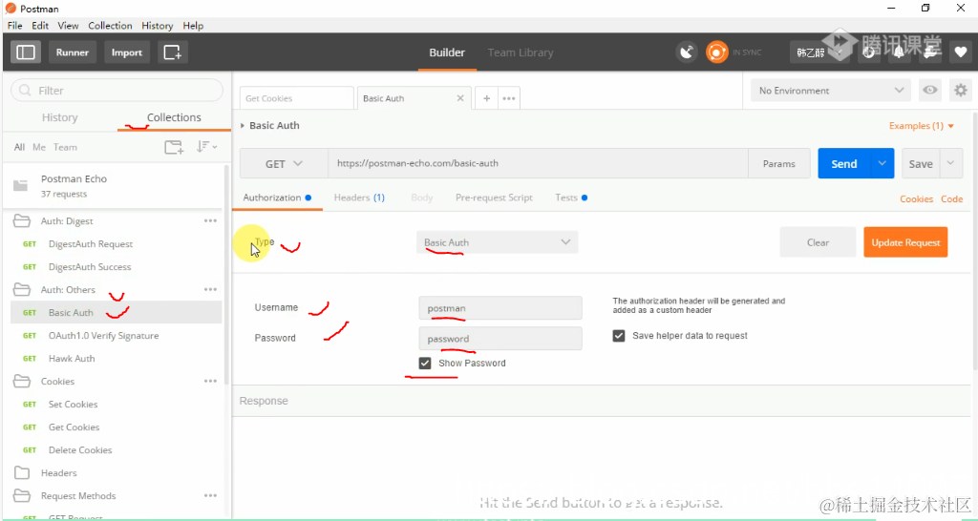Open the Send button dropdown arrow
This screenshot has height=521, width=978.
coord(882,163)
